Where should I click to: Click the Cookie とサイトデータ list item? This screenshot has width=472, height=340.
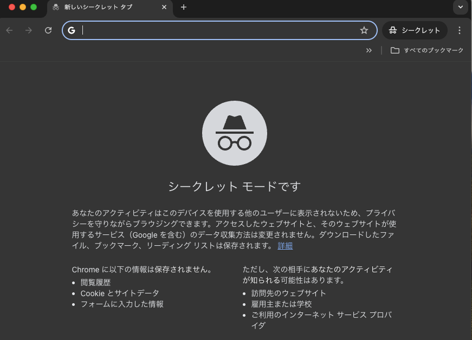pyautogui.click(x=120, y=293)
